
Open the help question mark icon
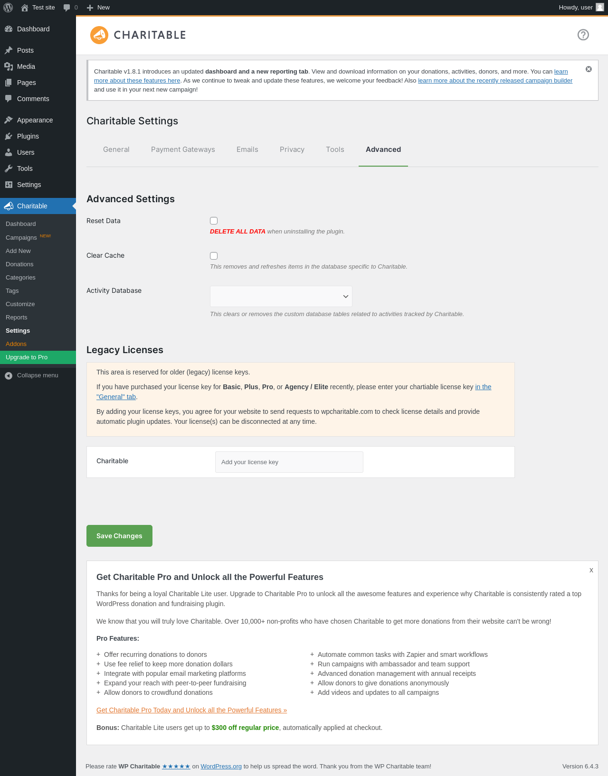pyautogui.click(x=583, y=35)
